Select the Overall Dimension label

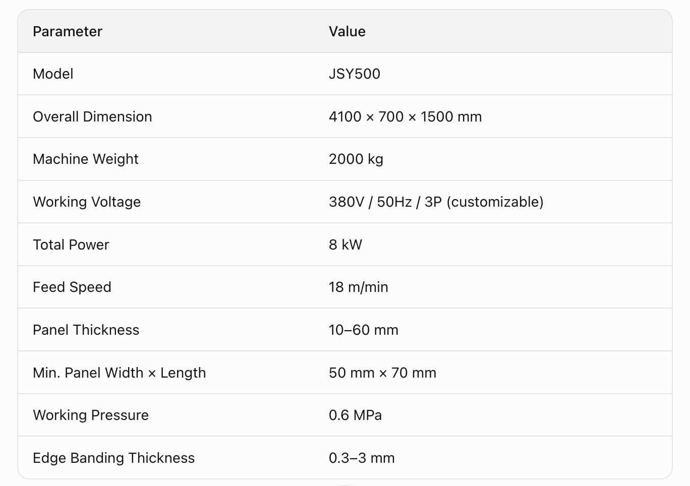[x=92, y=116]
